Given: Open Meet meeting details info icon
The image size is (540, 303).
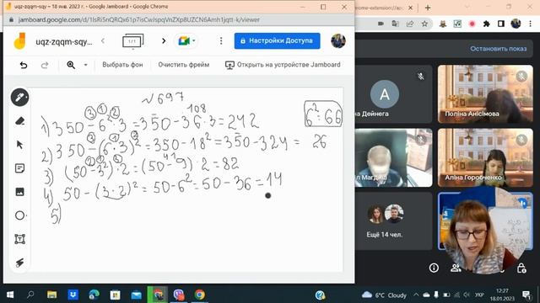Looking at the screenshot, I should pos(434,268).
